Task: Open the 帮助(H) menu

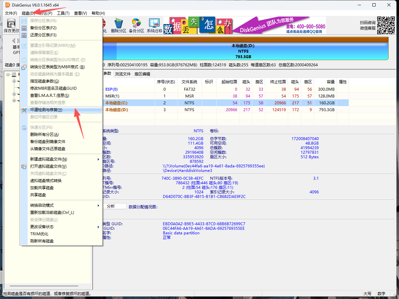Action: coord(98,13)
